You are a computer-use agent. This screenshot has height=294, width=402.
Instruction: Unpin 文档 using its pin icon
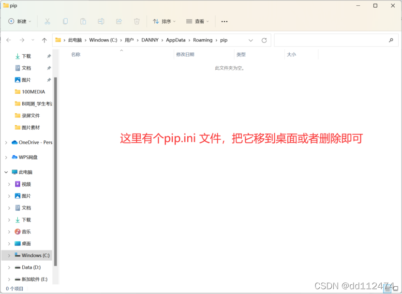[48, 68]
